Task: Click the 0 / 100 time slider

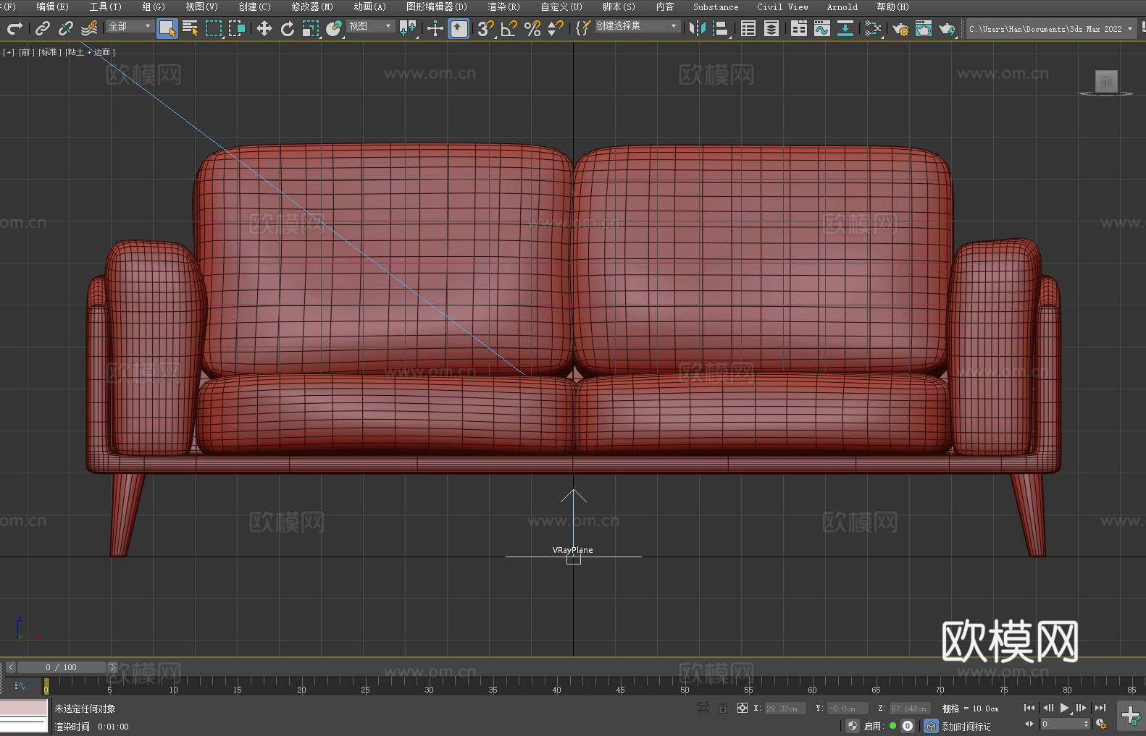Action: point(61,667)
